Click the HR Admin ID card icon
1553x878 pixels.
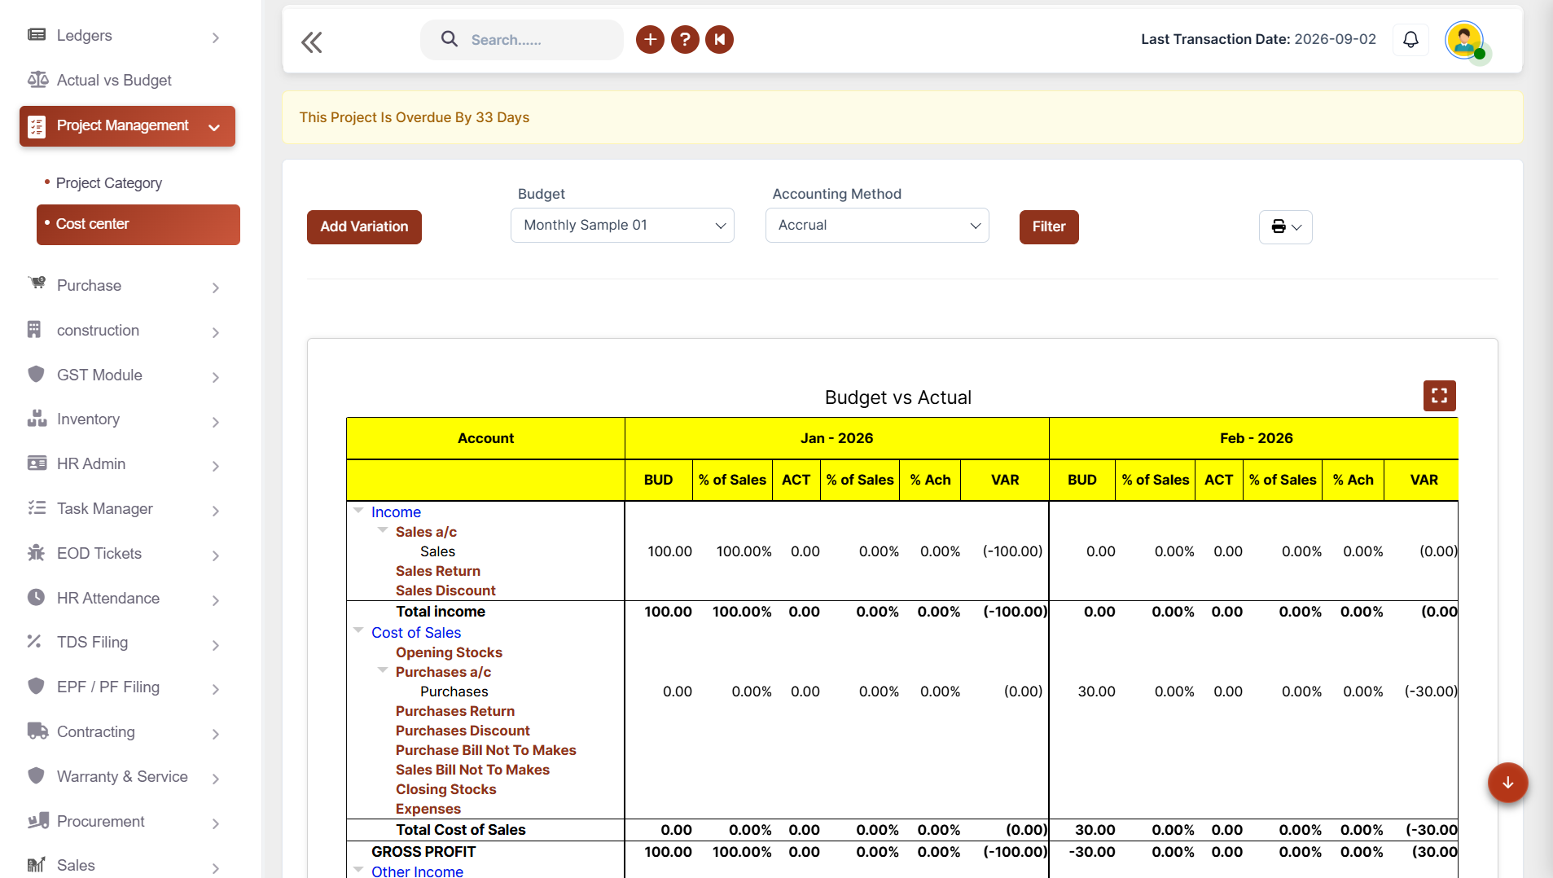(37, 463)
